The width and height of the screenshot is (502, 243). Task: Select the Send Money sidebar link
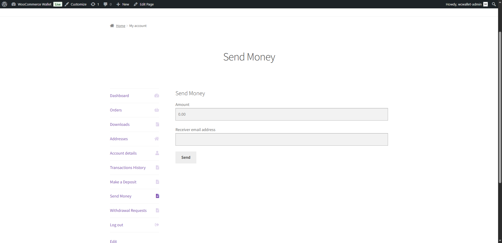click(x=121, y=196)
